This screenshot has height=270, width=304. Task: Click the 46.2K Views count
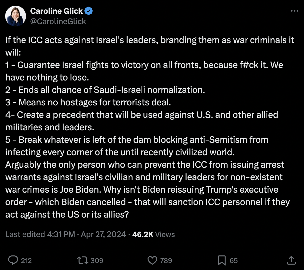(153, 234)
